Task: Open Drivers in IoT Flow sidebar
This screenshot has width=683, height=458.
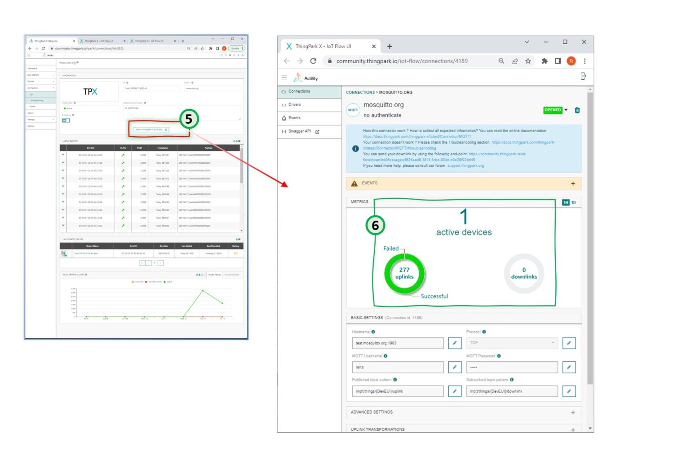Action: [x=309, y=105]
